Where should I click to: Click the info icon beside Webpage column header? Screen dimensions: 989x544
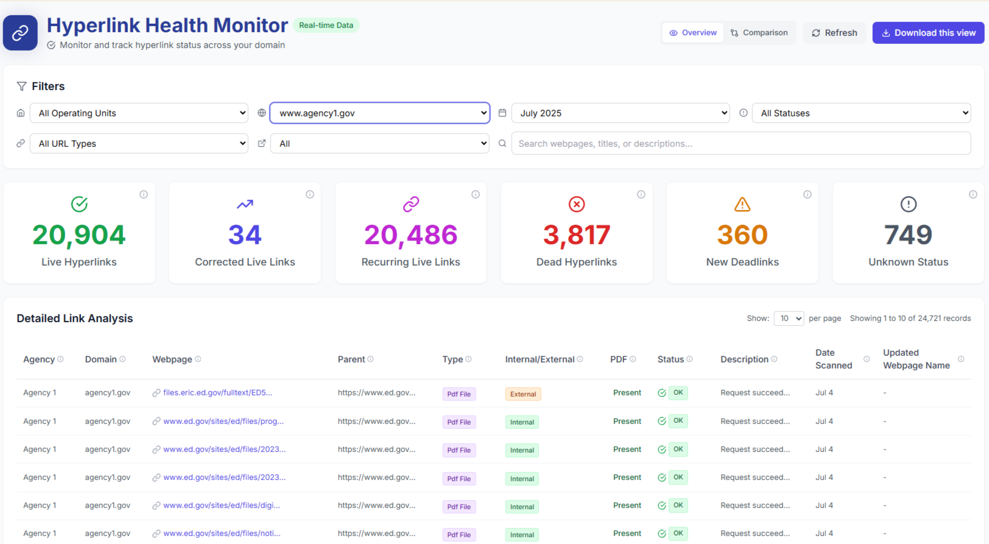pyautogui.click(x=198, y=359)
